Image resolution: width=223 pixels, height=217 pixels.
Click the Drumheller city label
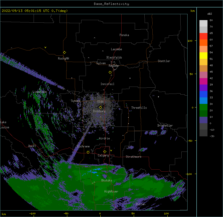tap(165, 126)
